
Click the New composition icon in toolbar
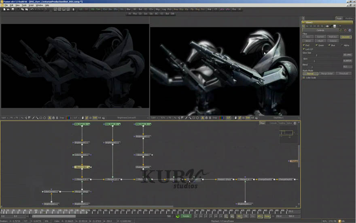coord(4,9)
